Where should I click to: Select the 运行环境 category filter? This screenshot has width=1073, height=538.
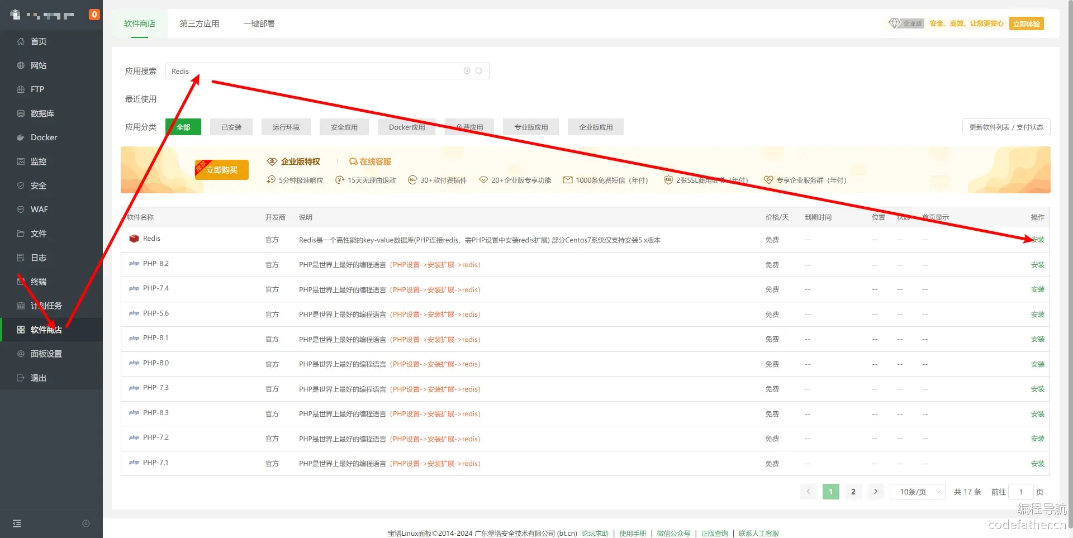[286, 127]
